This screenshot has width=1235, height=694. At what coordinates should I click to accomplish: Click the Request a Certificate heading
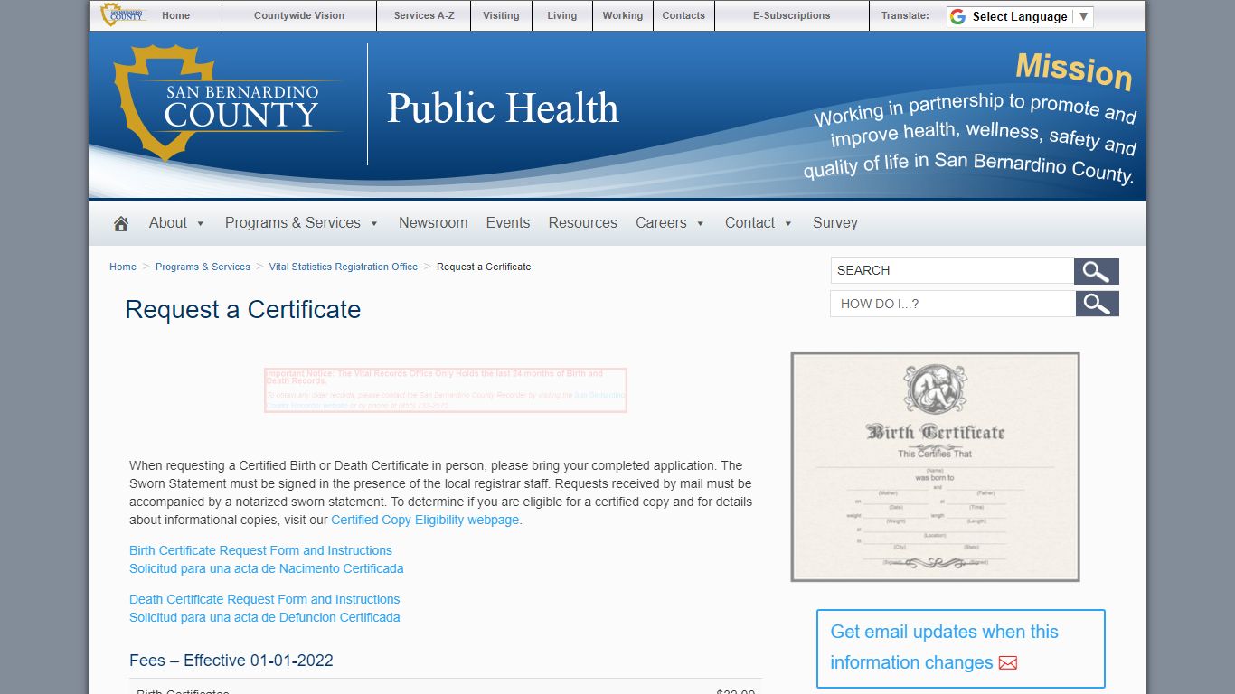pyautogui.click(x=242, y=309)
